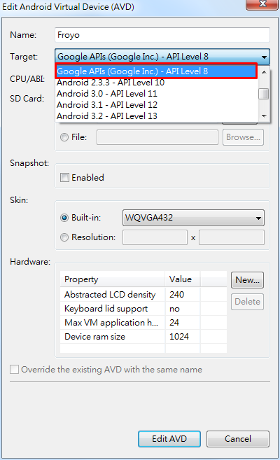Click the New... hardware button
This screenshot has height=460, width=280.
click(x=247, y=280)
